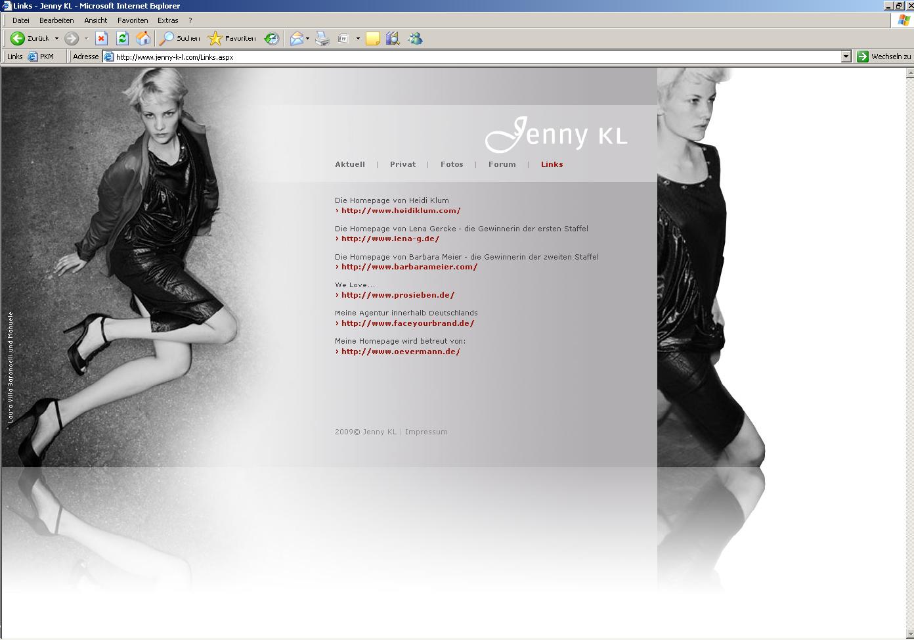Open the Favoriten star panel

pyautogui.click(x=232, y=39)
